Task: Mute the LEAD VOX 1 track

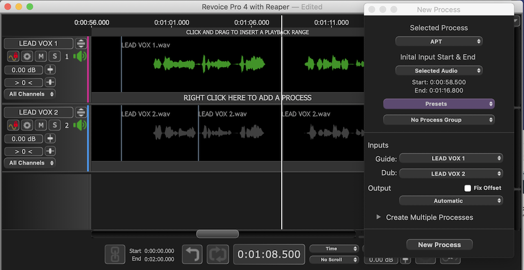Action: (41, 56)
